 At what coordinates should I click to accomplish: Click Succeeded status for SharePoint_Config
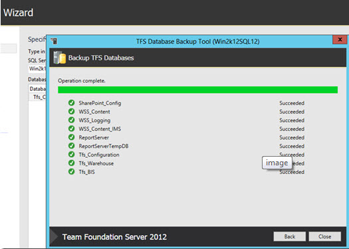tap(292, 103)
